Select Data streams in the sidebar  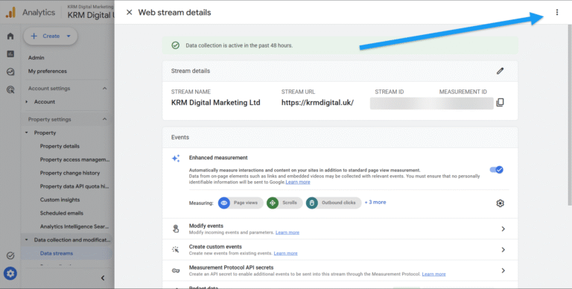[56, 253]
